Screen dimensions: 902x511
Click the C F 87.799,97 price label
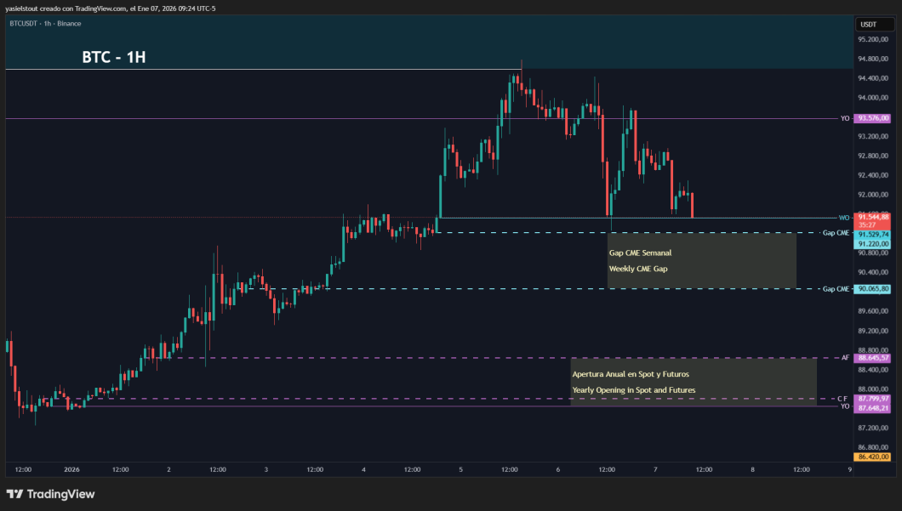(x=872, y=398)
